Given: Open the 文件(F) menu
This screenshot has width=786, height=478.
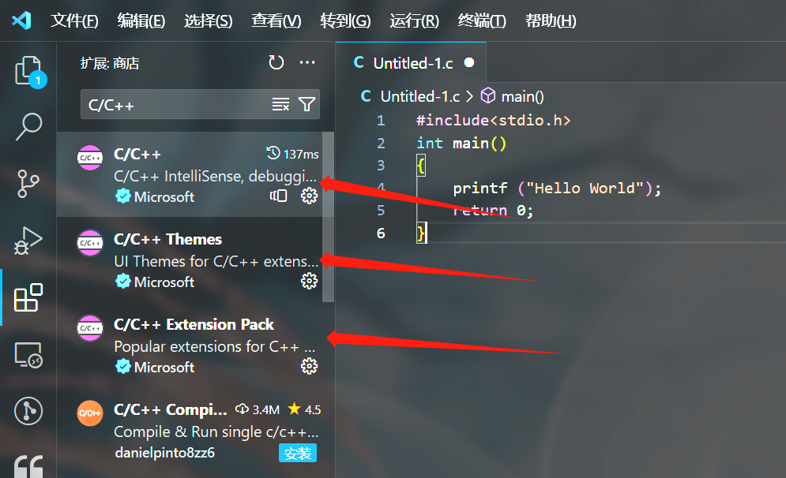Looking at the screenshot, I should pos(74,21).
